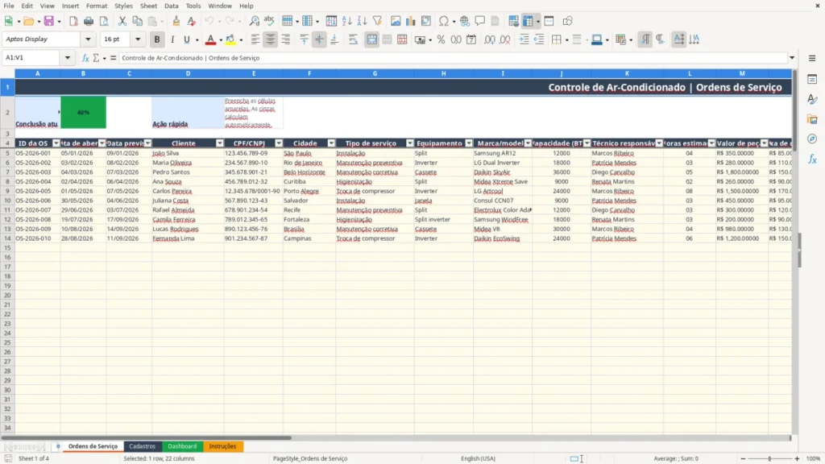Click the Save document icon
Screen dimensions: 825x464
[x=49, y=21]
